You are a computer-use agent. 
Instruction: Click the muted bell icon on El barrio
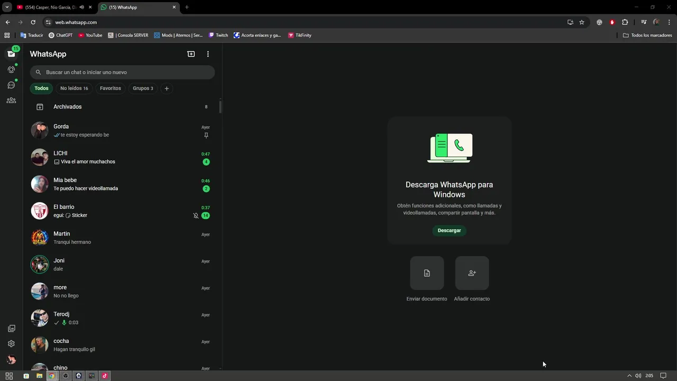(x=196, y=215)
